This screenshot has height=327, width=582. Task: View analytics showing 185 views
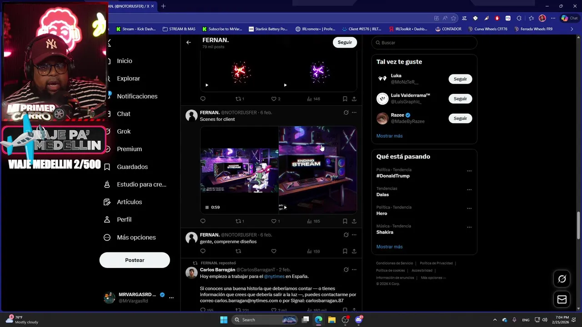(x=313, y=221)
